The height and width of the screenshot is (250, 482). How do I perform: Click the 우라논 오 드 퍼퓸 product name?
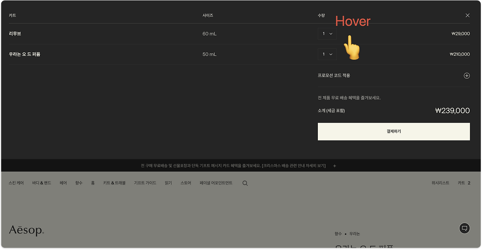point(24,54)
